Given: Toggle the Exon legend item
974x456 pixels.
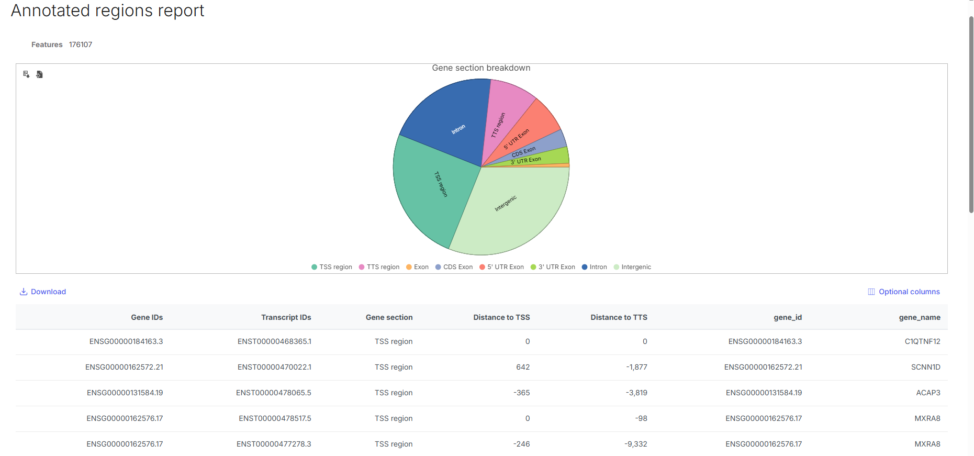Looking at the screenshot, I should (x=417, y=267).
